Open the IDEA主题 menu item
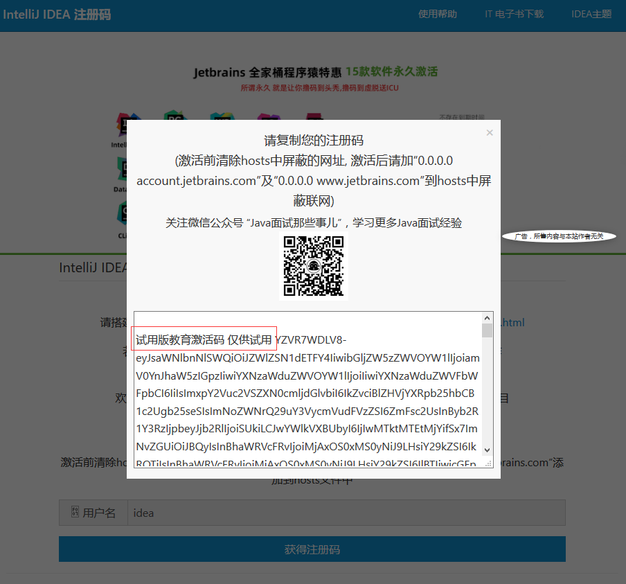 (591, 14)
